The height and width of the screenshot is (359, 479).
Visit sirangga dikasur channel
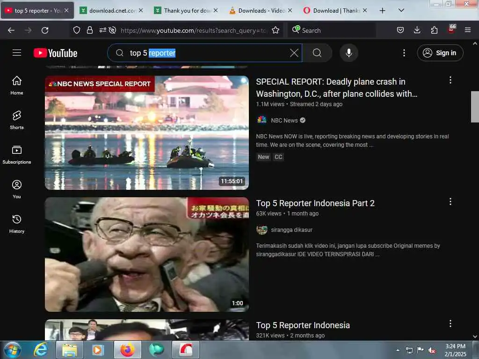[291, 230]
